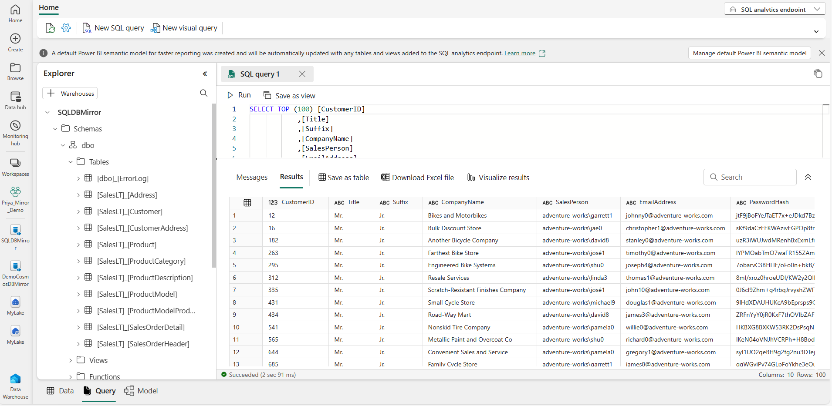
Task: Expand the [dbo]_[ErrorLog] table
Action: coord(78,178)
